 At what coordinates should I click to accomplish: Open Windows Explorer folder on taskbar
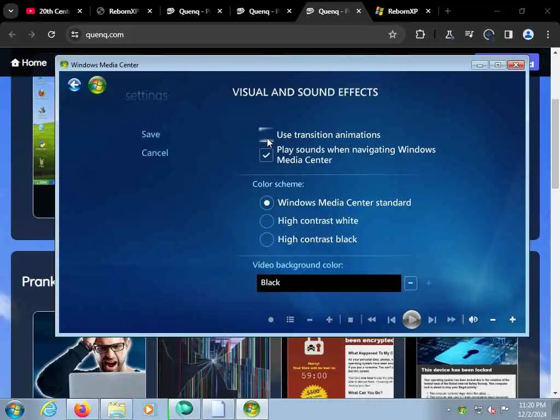click(116, 409)
